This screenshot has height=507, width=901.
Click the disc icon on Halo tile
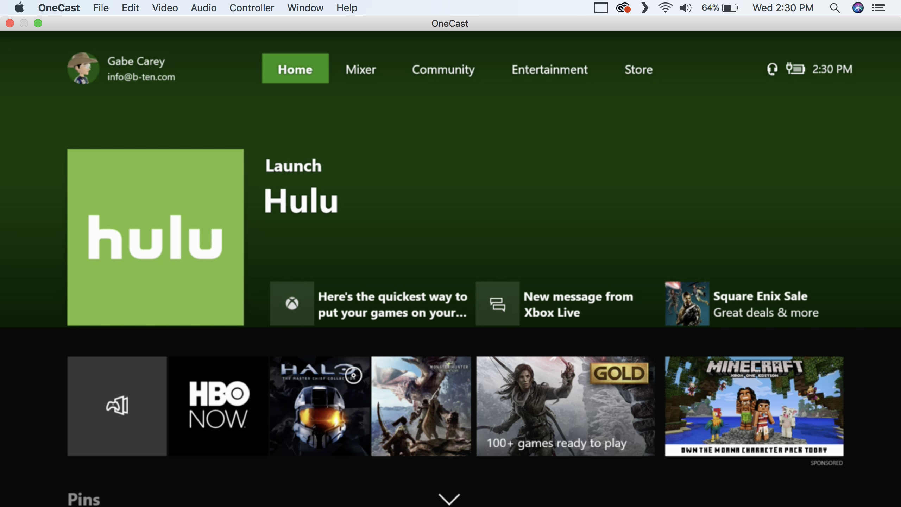click(x=353, y=375)
